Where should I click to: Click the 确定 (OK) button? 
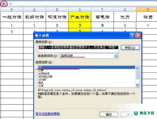pos(109,115)
